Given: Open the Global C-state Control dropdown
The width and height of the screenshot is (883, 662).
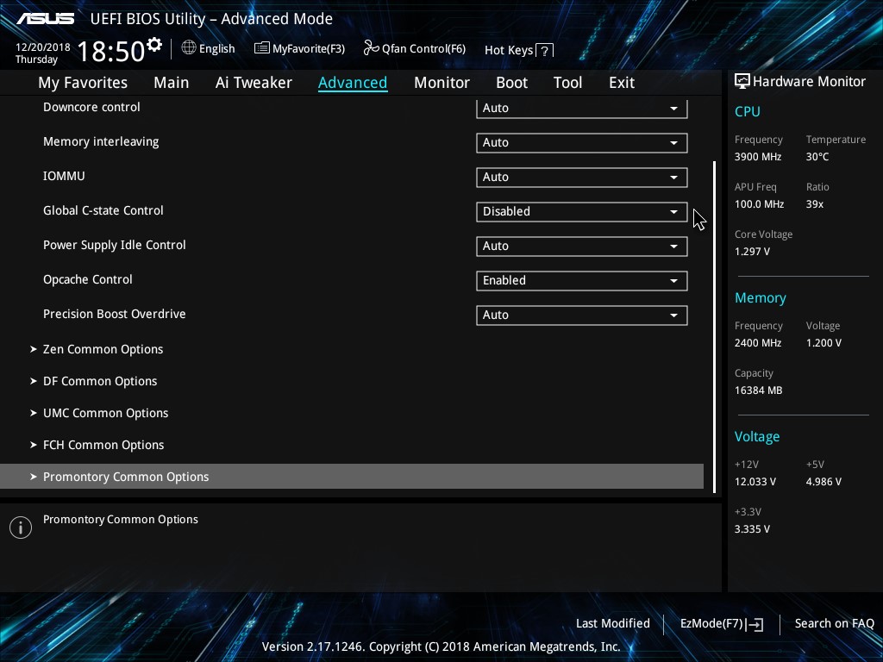Looking at the screenshot, I should tap(582, 212).
